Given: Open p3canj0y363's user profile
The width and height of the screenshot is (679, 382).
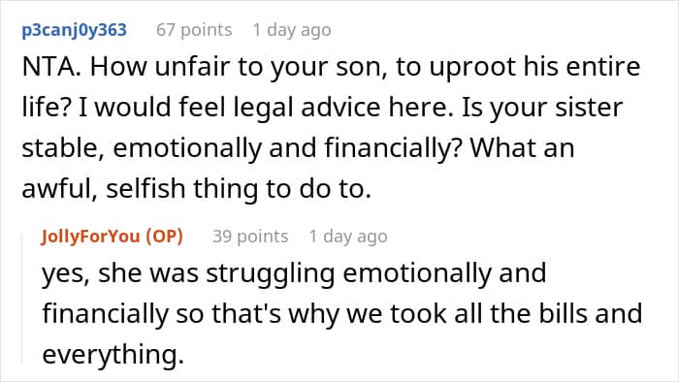Looking at the screenshot, I should tap(74, 30).
